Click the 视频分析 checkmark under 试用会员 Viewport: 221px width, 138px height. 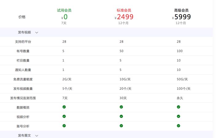[64, 116]
